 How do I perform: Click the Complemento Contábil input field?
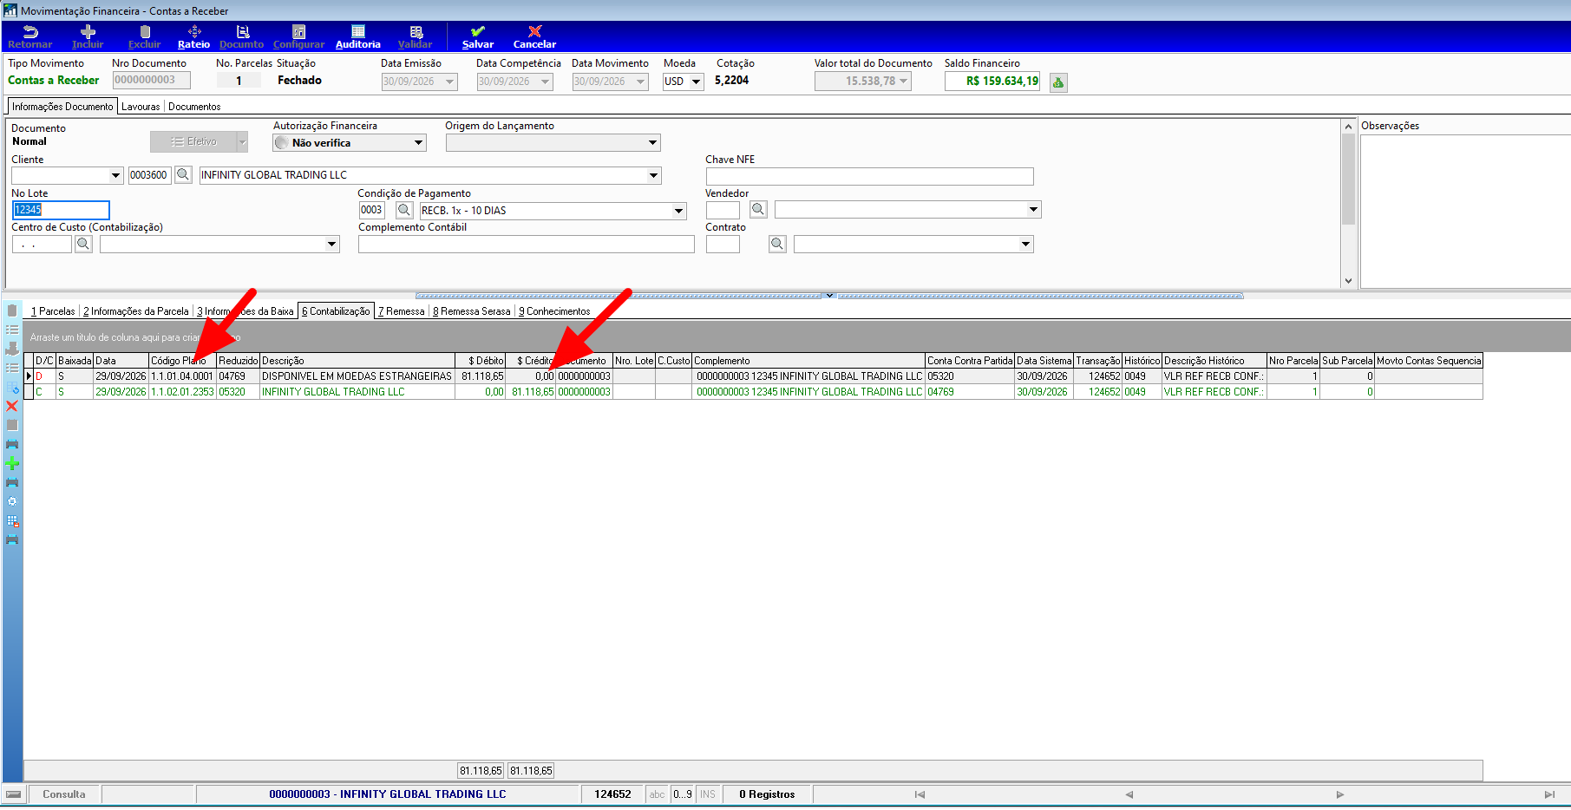(527, 245)
